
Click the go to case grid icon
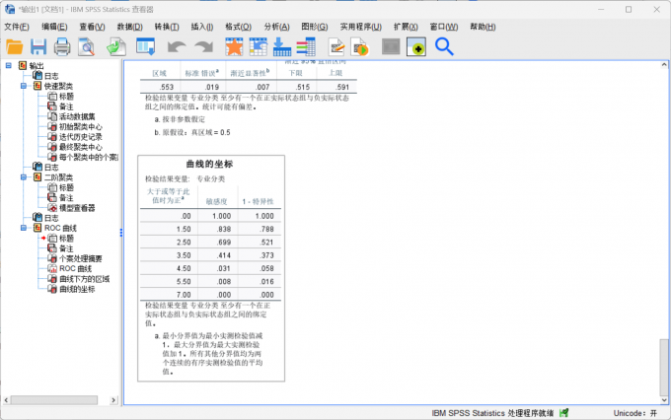[259, 46]
